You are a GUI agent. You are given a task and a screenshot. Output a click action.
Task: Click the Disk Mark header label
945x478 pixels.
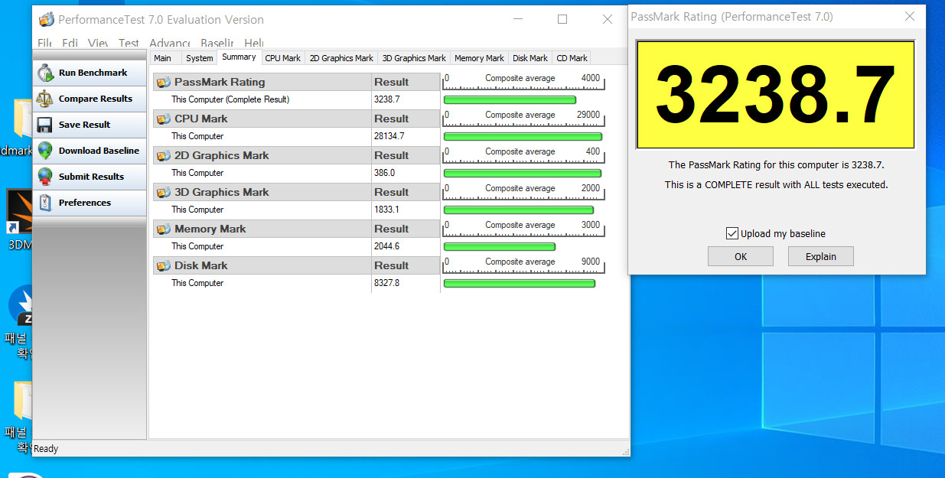pyautogui.click(x=201, y=265)
